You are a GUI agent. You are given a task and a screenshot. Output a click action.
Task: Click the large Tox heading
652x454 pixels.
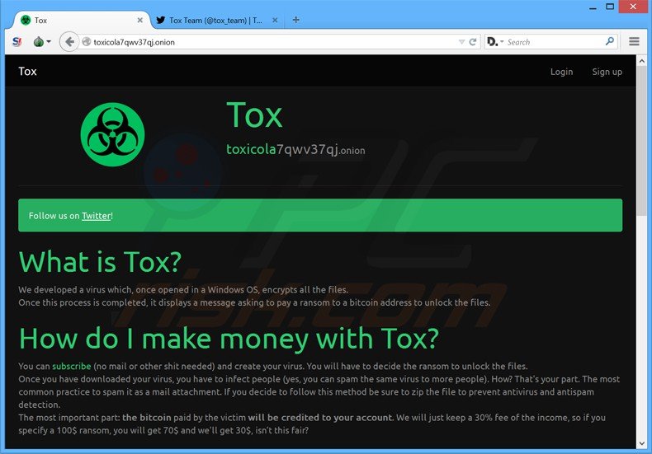coord(254,115)
